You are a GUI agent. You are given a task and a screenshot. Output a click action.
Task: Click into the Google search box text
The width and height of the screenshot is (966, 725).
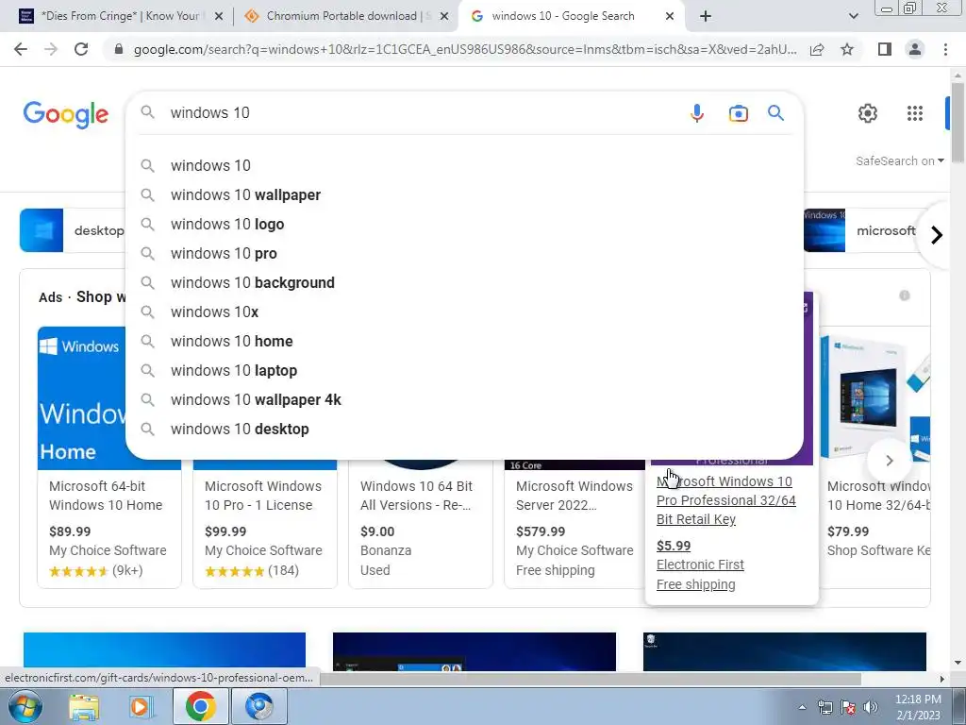(x=419, y=113)
